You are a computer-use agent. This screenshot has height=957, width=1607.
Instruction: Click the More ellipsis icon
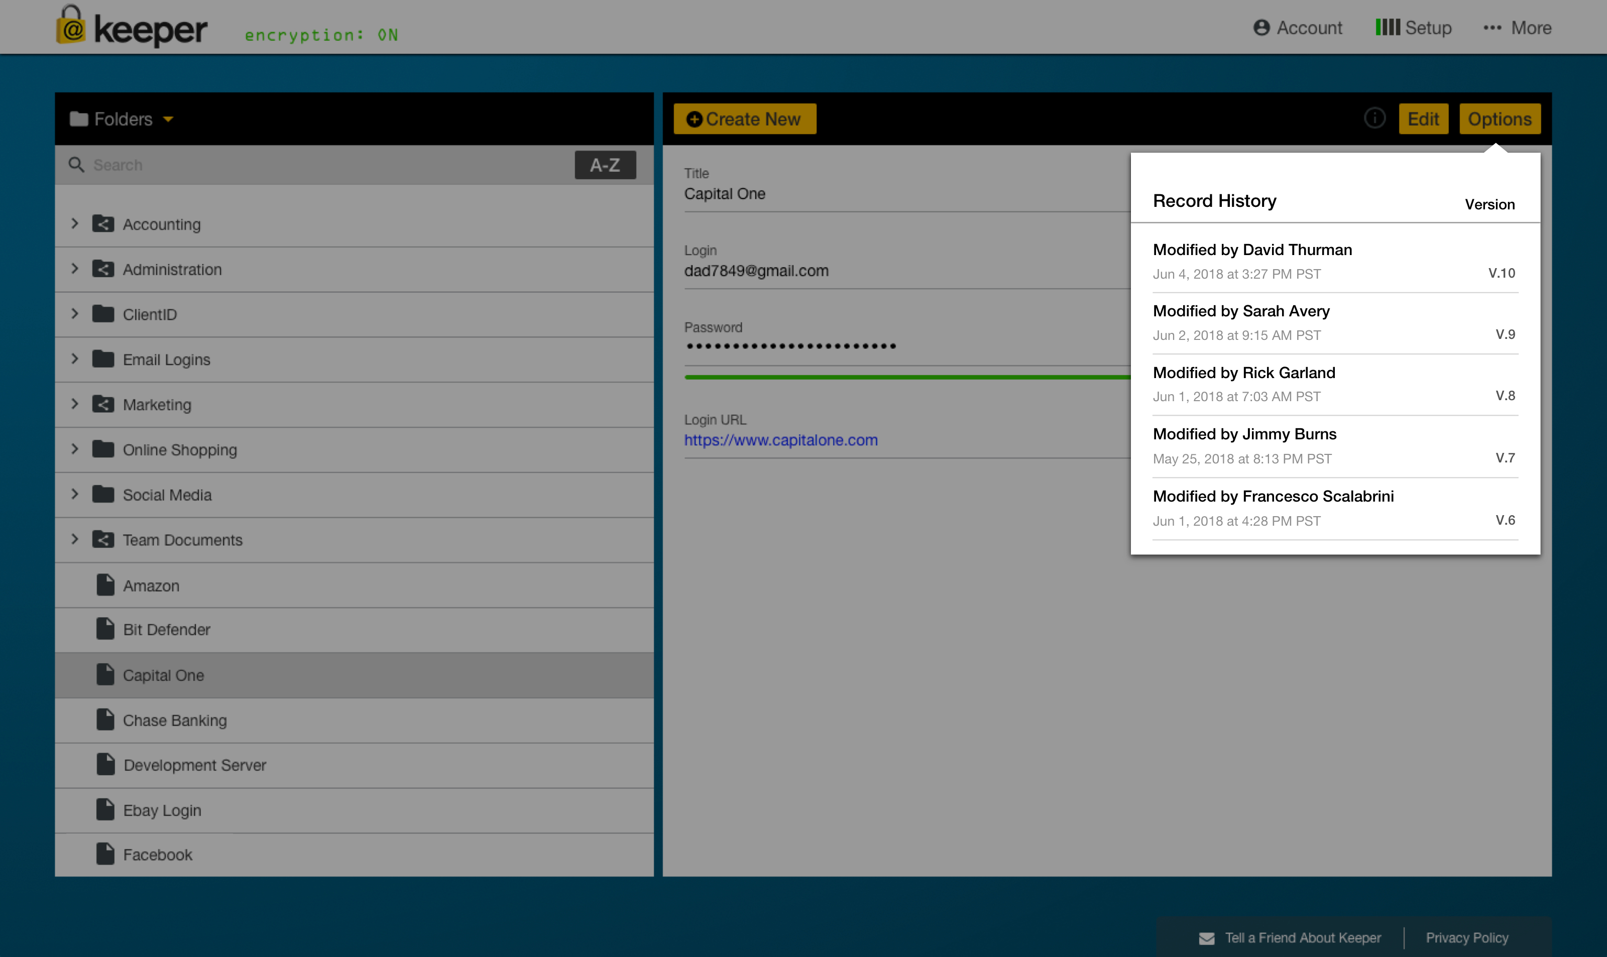(x=1492, y=28)
